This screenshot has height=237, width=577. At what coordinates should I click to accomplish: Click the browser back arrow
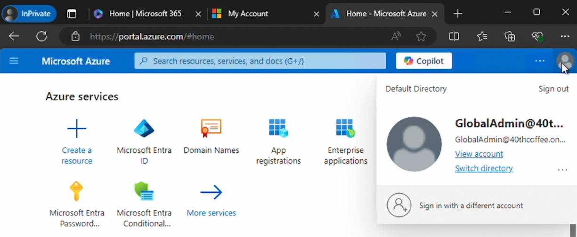tap(14, 36)
